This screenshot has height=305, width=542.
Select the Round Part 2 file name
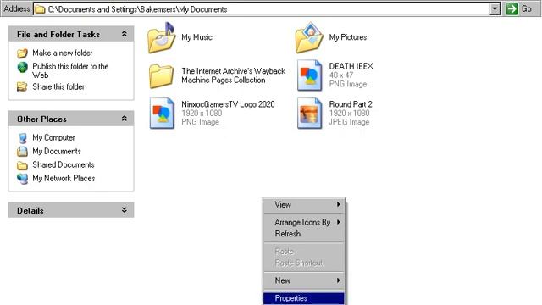pyautogui.click(x=351, y=104)
